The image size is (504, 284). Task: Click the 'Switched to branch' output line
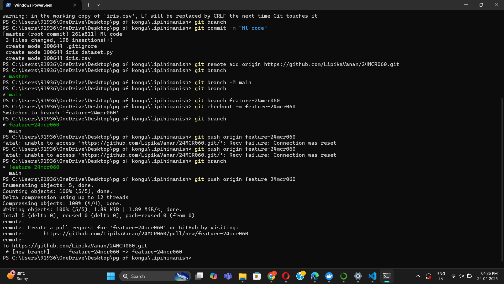click(x=61, y=113)
